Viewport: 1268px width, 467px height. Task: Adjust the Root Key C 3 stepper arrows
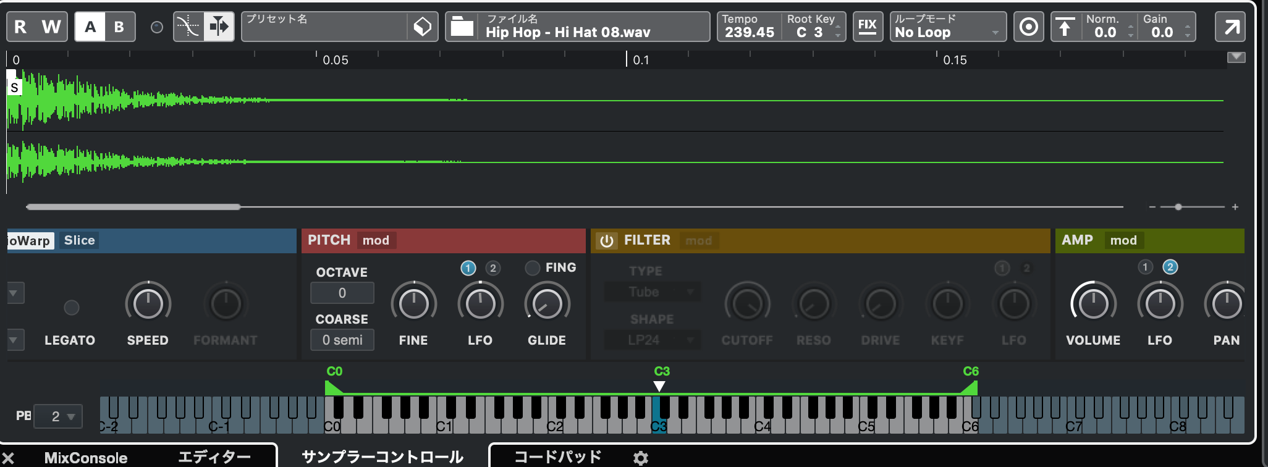[x=838, y=32]
